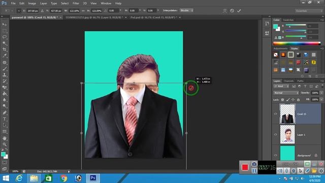325x183 pixels.
Task: Select the Eyedropper tool
Action: click(5, 56)
